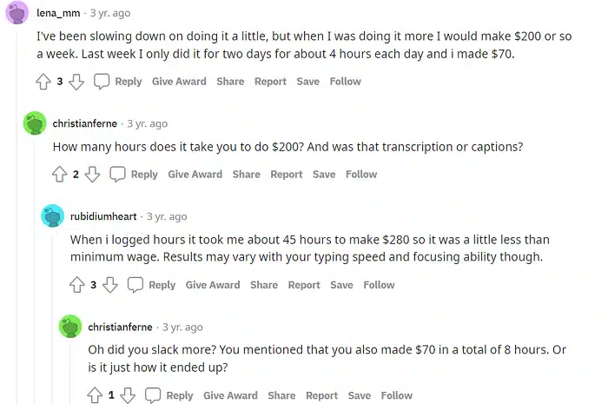
Task: Upvote christianferne's last reply about slacking
Action: (x=95, y=395)
